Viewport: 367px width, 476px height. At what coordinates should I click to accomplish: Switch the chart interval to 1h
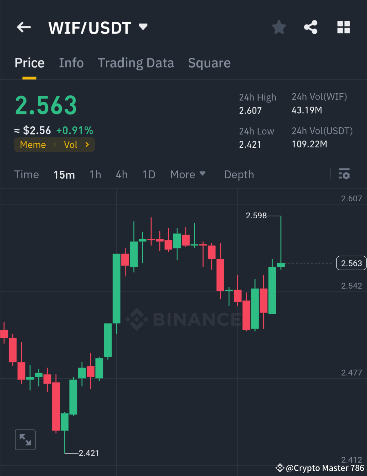(95, 174)
